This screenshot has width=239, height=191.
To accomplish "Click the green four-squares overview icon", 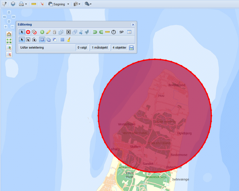I will coord(9,41).
